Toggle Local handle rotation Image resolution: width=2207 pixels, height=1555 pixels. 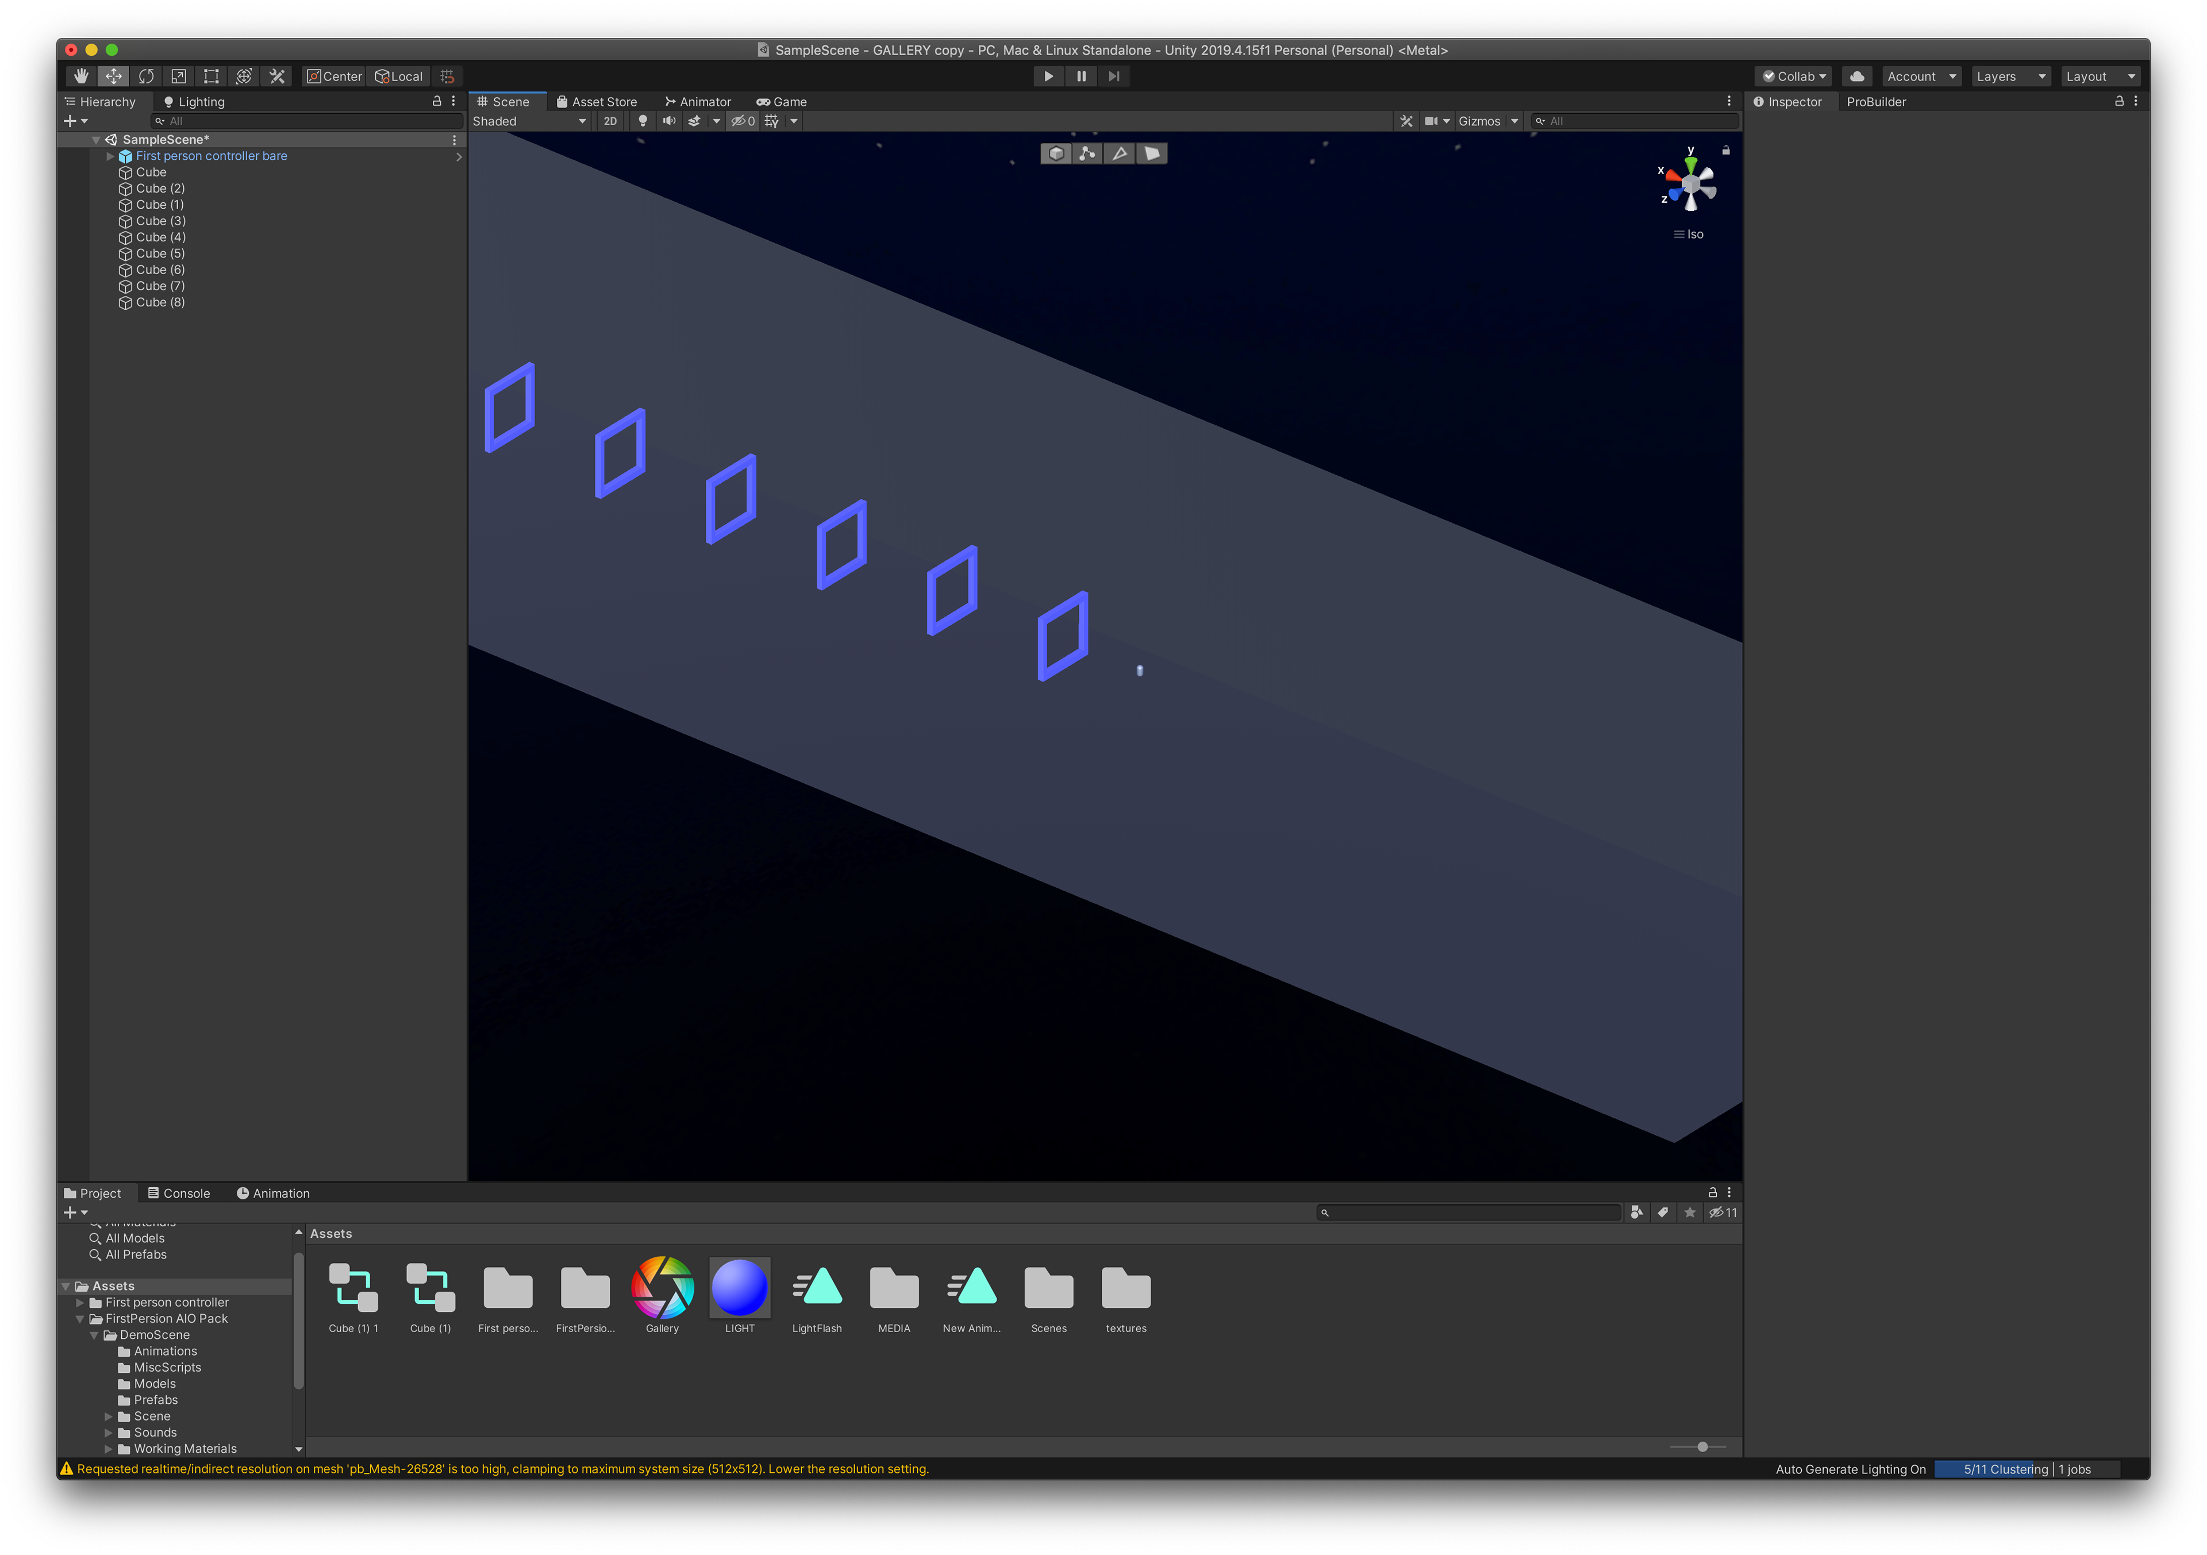point(399,76)
